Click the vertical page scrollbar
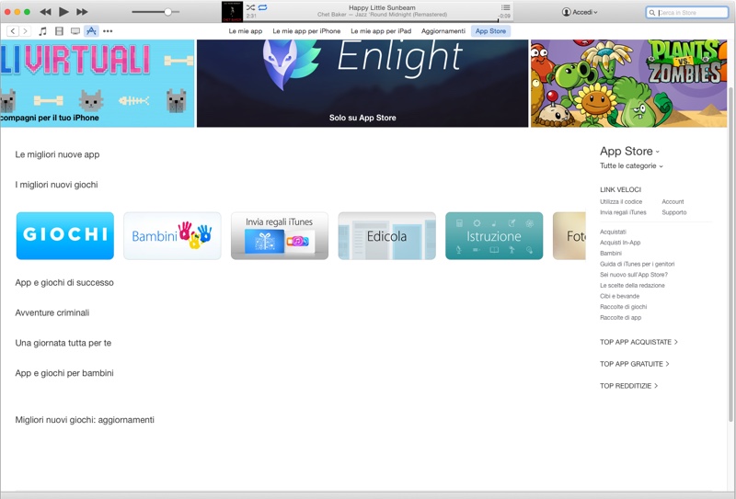 click(x=730, y=254)
